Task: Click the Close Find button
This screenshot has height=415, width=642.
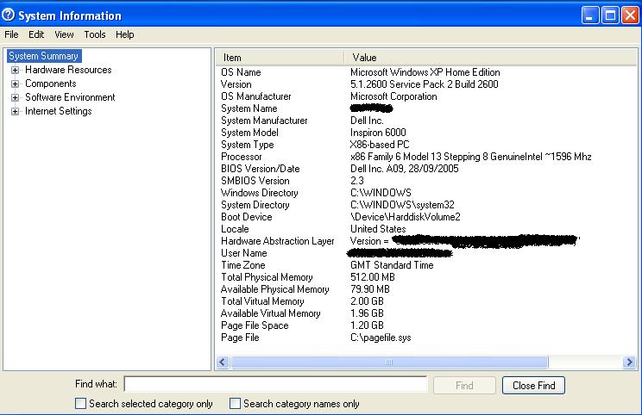Action: pyautogui.click(x=533, y=385)
